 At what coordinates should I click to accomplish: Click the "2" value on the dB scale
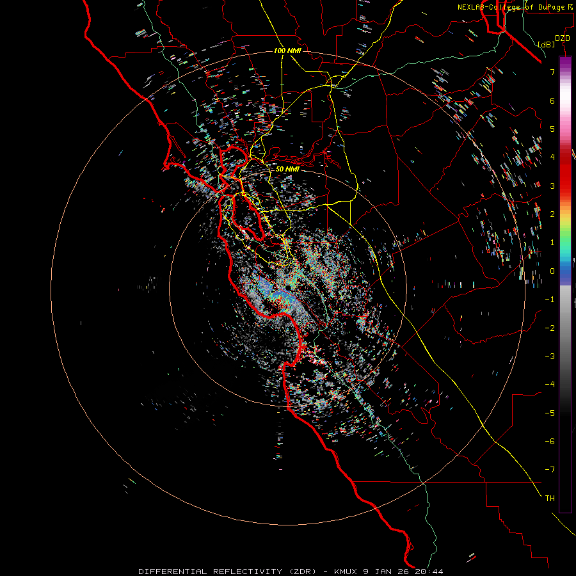point(552,214)
